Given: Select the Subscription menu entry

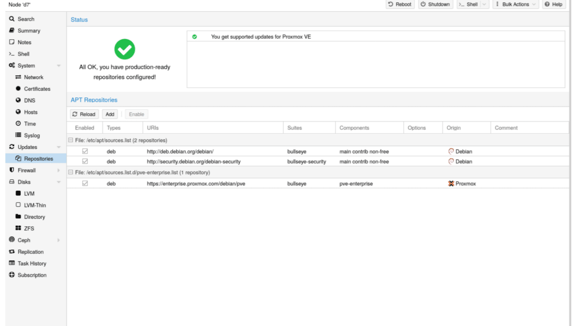Looking at the screenshot, I should tap(32, 275).
